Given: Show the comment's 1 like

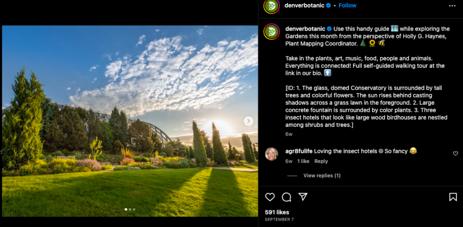Looking at the screenshot, I should point(303,161).
